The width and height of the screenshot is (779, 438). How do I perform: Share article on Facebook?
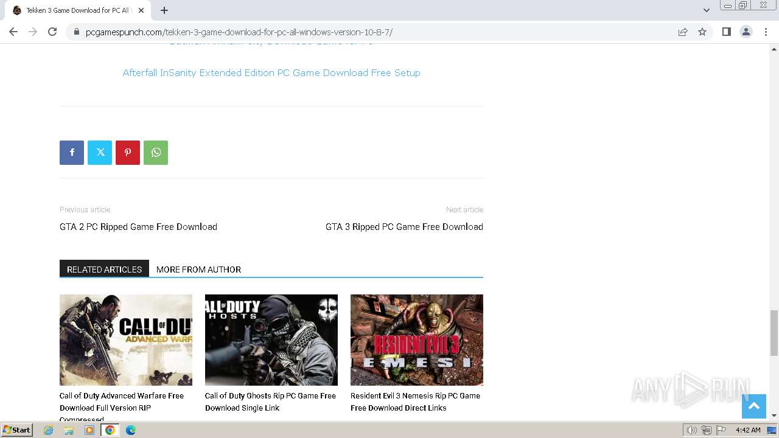point(72,153)
